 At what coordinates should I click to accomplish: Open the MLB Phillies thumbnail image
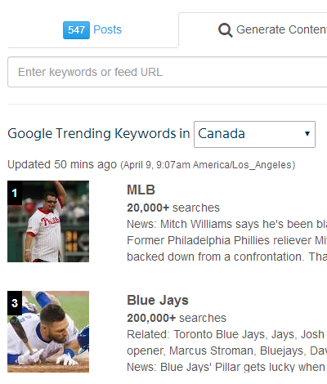(48, 221)
